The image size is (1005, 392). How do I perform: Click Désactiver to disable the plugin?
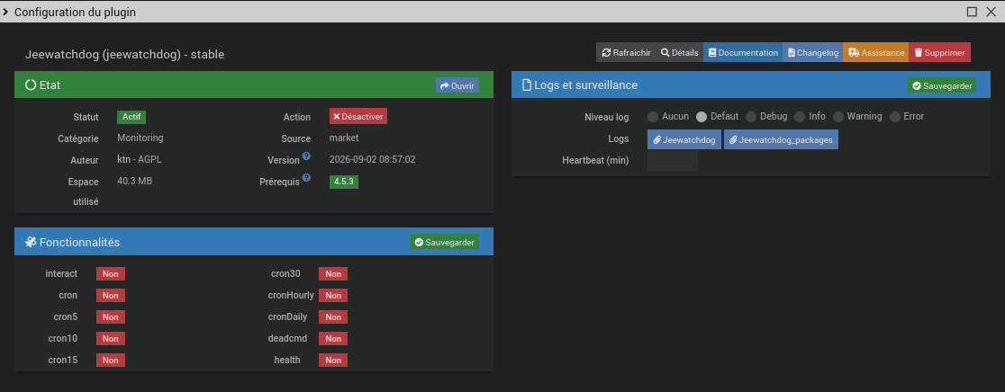[x=358, y=116]
